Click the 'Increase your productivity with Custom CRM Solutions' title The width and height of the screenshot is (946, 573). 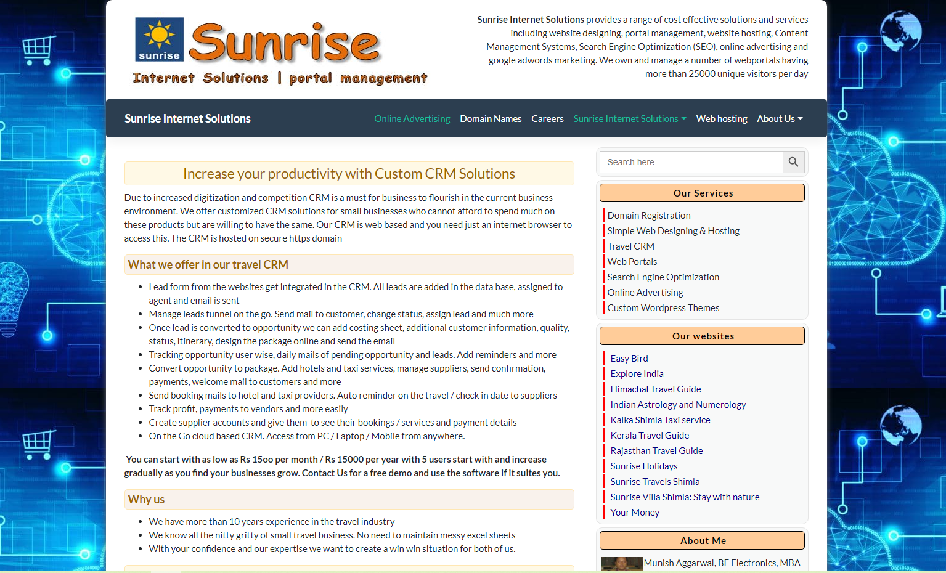tap(349, 174)
